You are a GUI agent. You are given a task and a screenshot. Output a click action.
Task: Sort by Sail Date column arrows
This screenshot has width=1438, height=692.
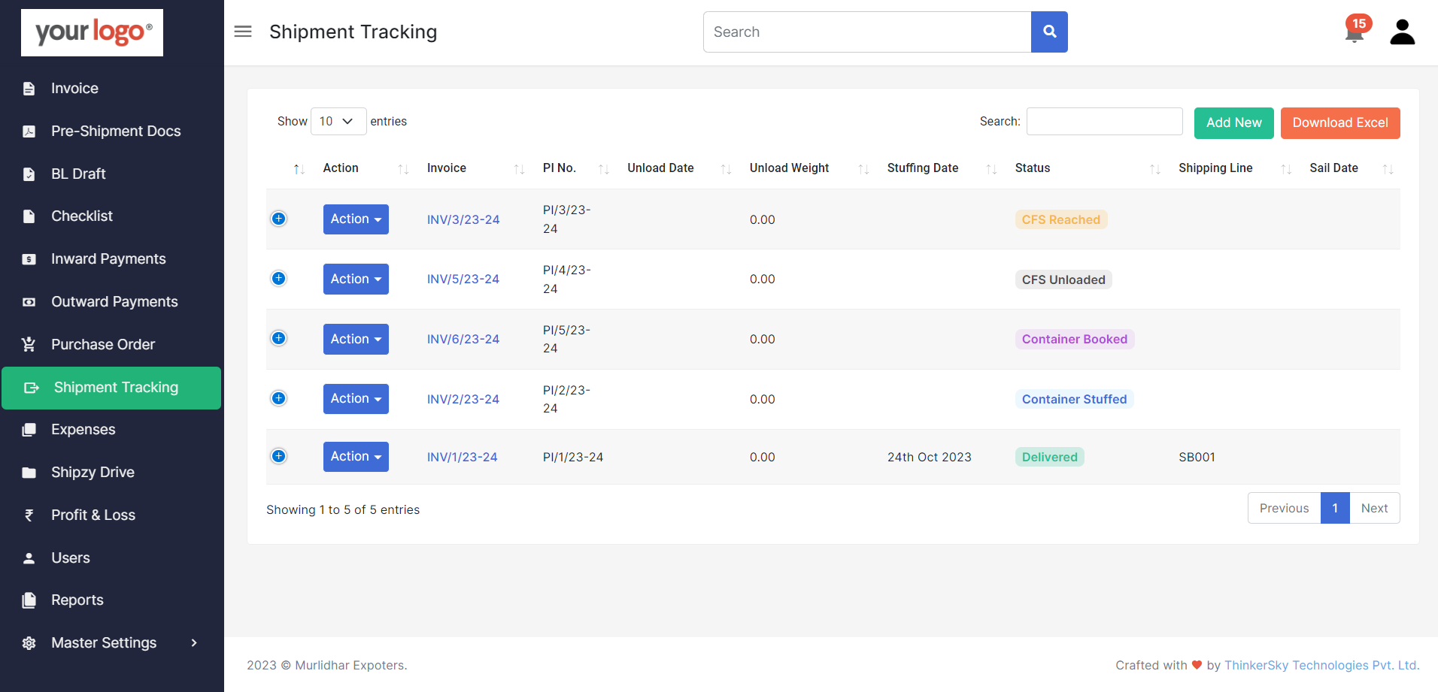click(1388, 169)
